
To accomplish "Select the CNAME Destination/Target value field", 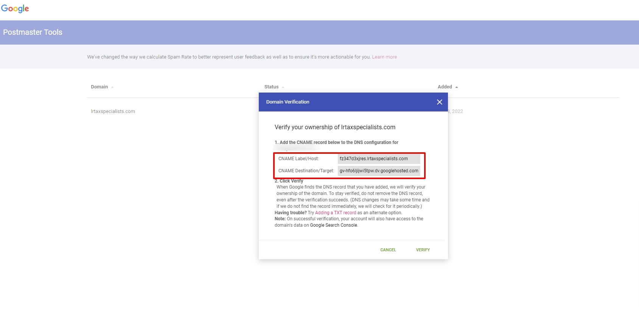I will click(x=379, y=171).
